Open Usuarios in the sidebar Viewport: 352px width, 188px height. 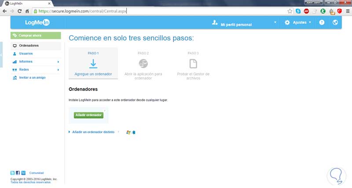click(x=36, y=54)
